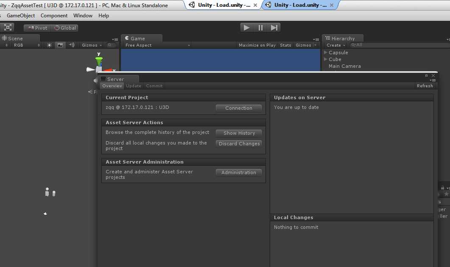Switch to the Update tab in Server
The width and height of the screenshot is (450, 267).
click(x=134, y=86)
